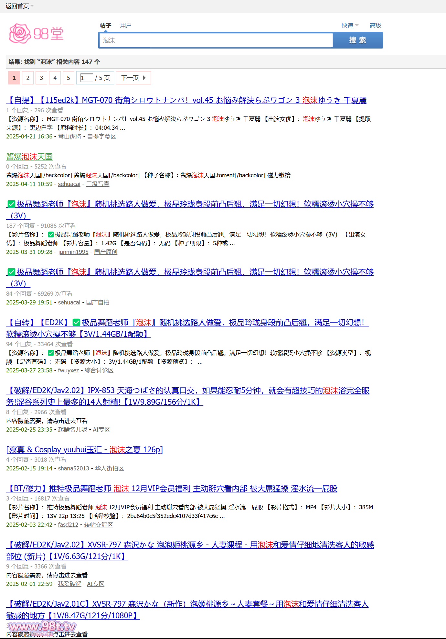
Task: Click the page number entry box
Action: (x=86, y=78)
